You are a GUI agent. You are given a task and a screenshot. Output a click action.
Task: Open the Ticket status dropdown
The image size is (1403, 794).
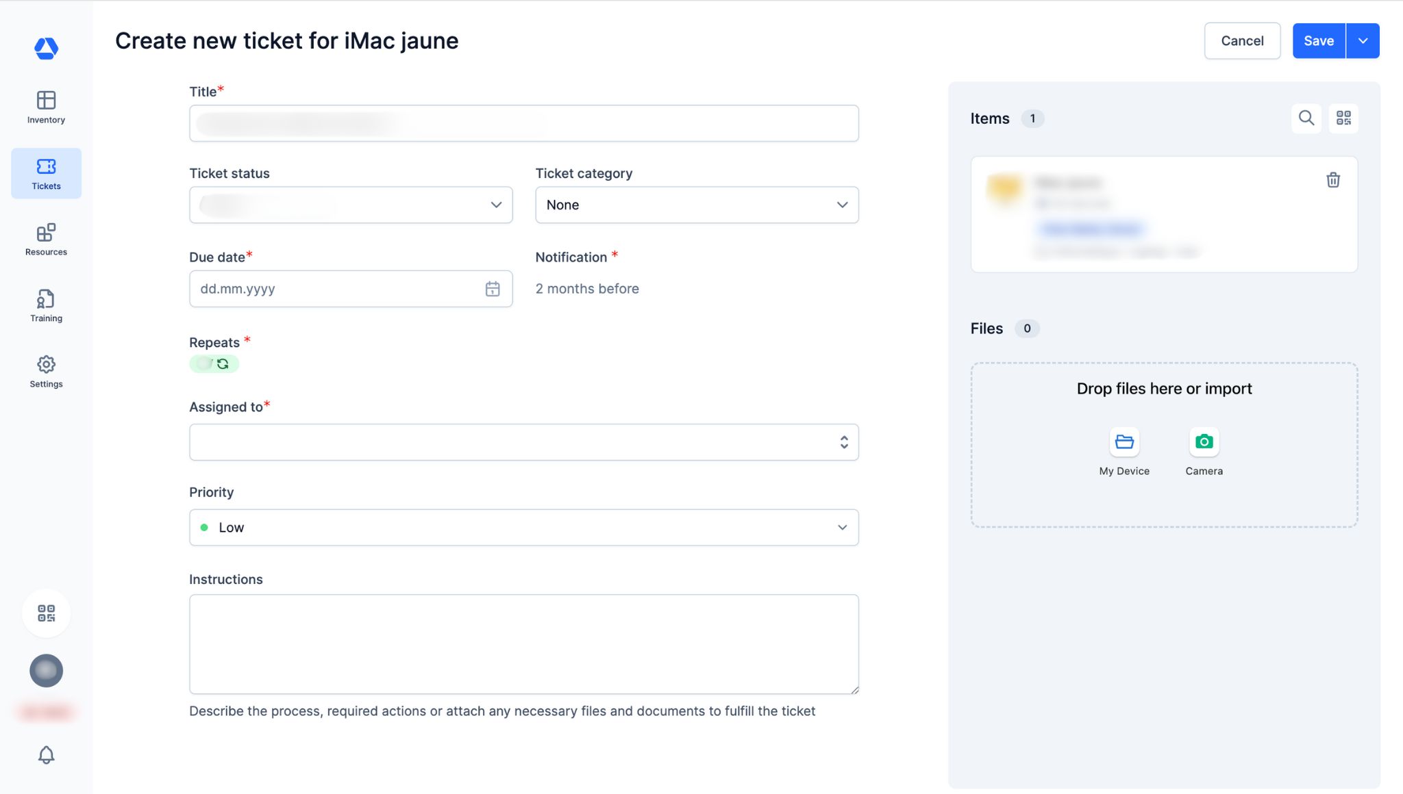[351, 205]
